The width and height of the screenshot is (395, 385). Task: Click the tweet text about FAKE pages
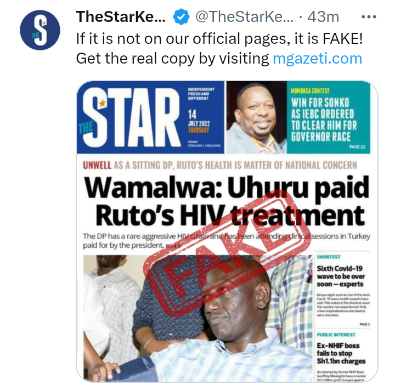[x=219, y=48]
